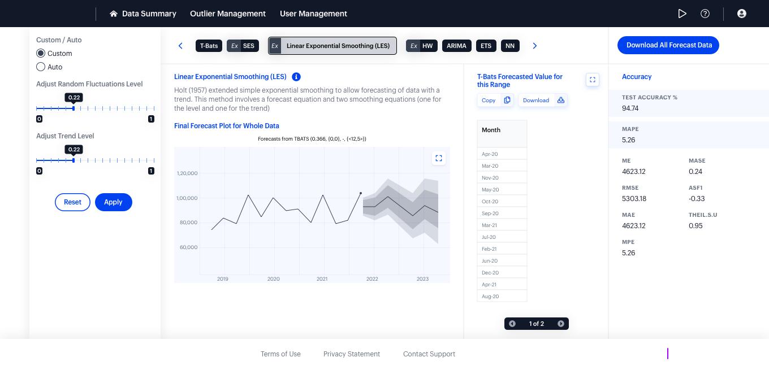Click the play icon in top bar
This screenshot has width=769, height=366.
tap(682, 14)
